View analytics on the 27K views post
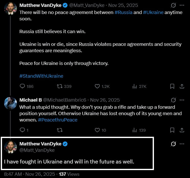This screenshot has width=190, height=178. 135,86
